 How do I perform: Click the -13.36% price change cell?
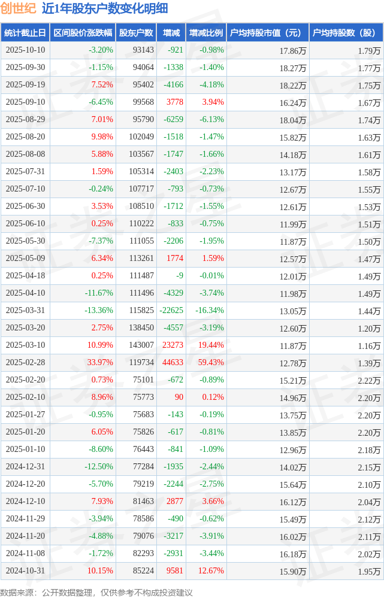click(x=98, y=311)
